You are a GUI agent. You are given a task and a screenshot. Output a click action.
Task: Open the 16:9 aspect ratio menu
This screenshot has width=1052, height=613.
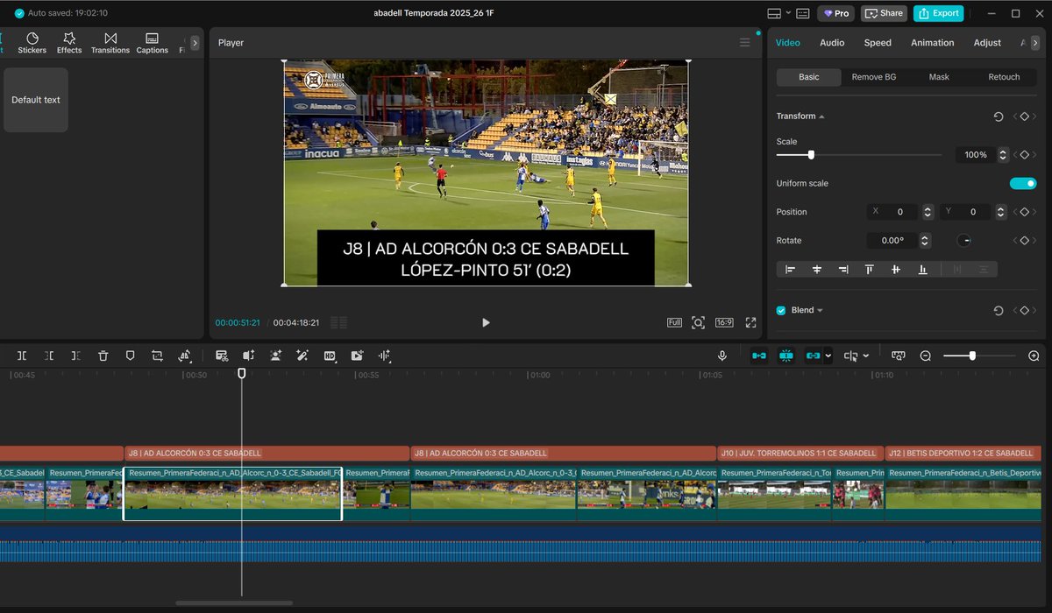[724, 322]
